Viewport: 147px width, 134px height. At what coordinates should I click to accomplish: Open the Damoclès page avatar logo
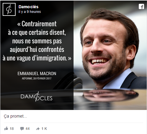9,9
